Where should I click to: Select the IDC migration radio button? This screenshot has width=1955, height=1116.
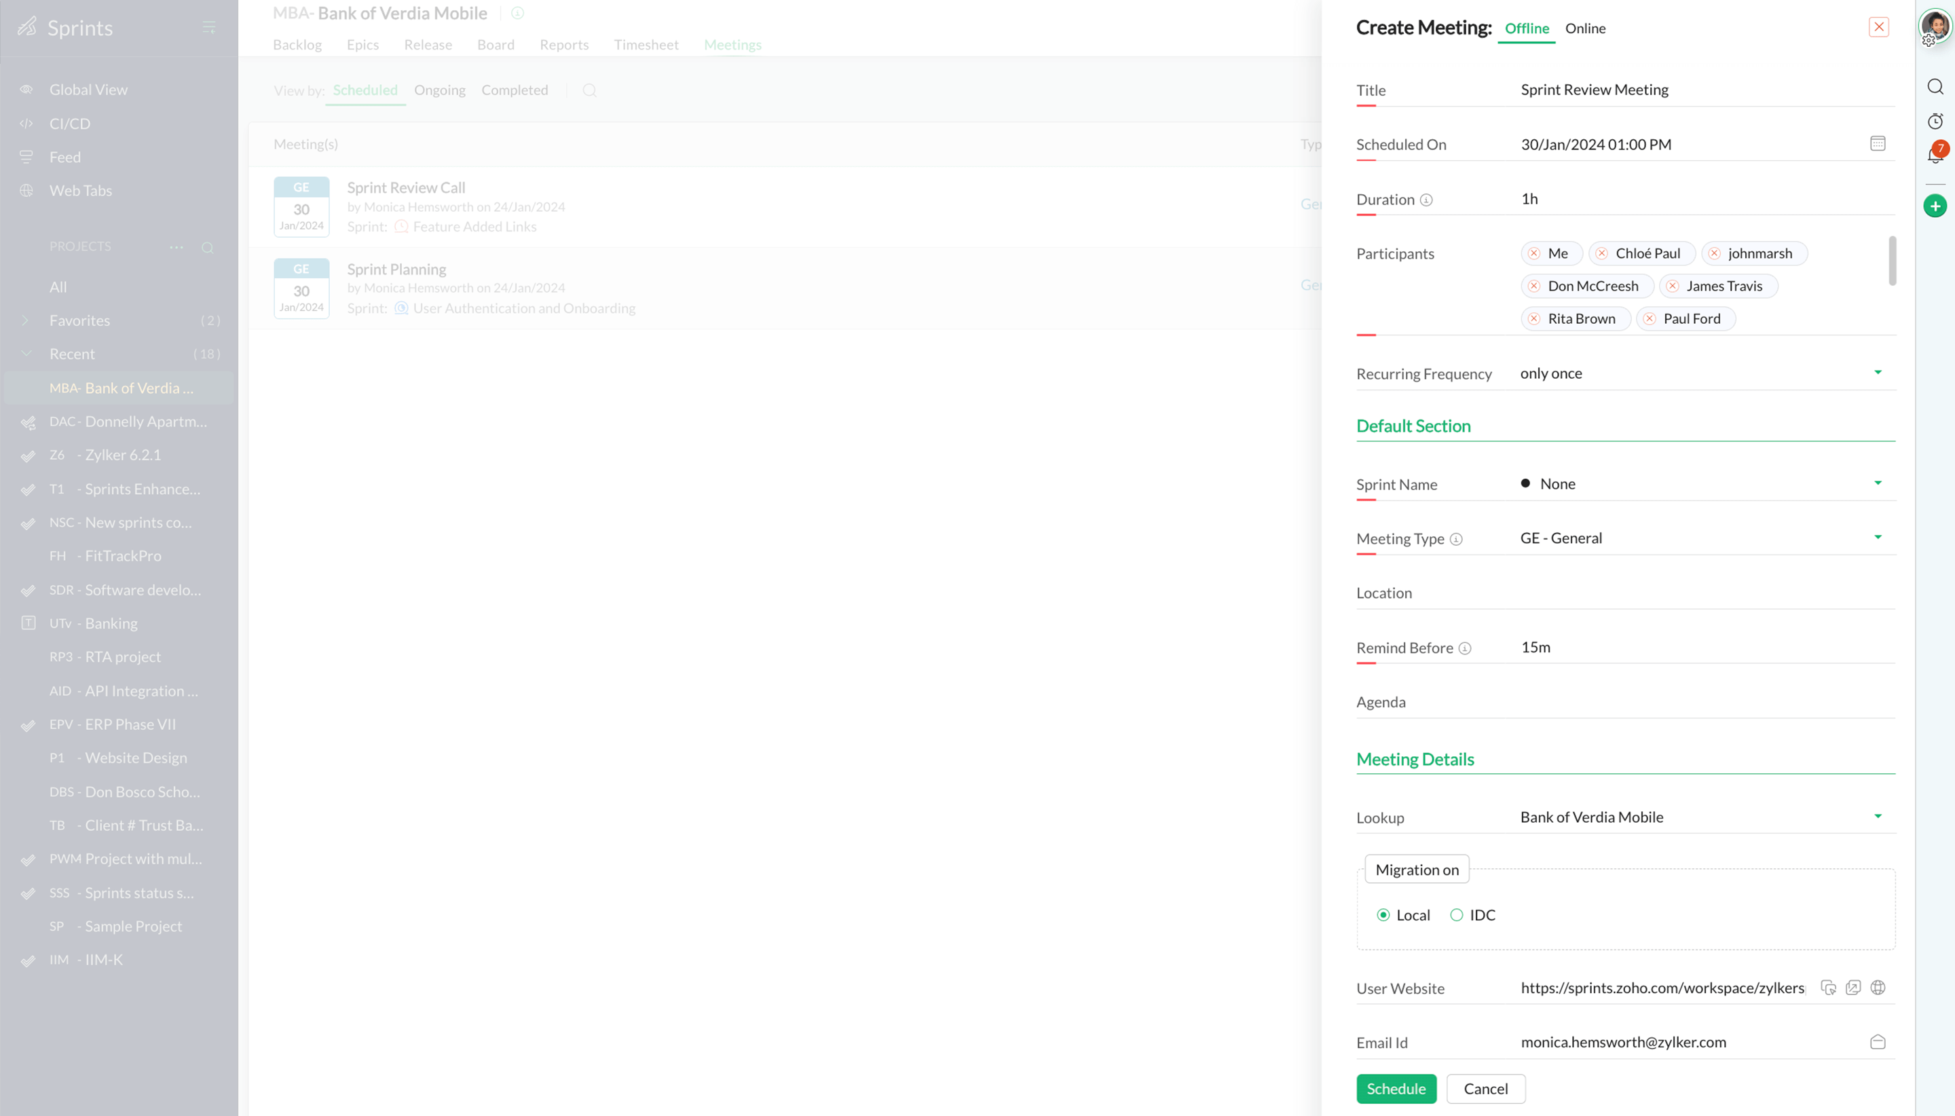pyautogui.click(x=1456, y=914)
